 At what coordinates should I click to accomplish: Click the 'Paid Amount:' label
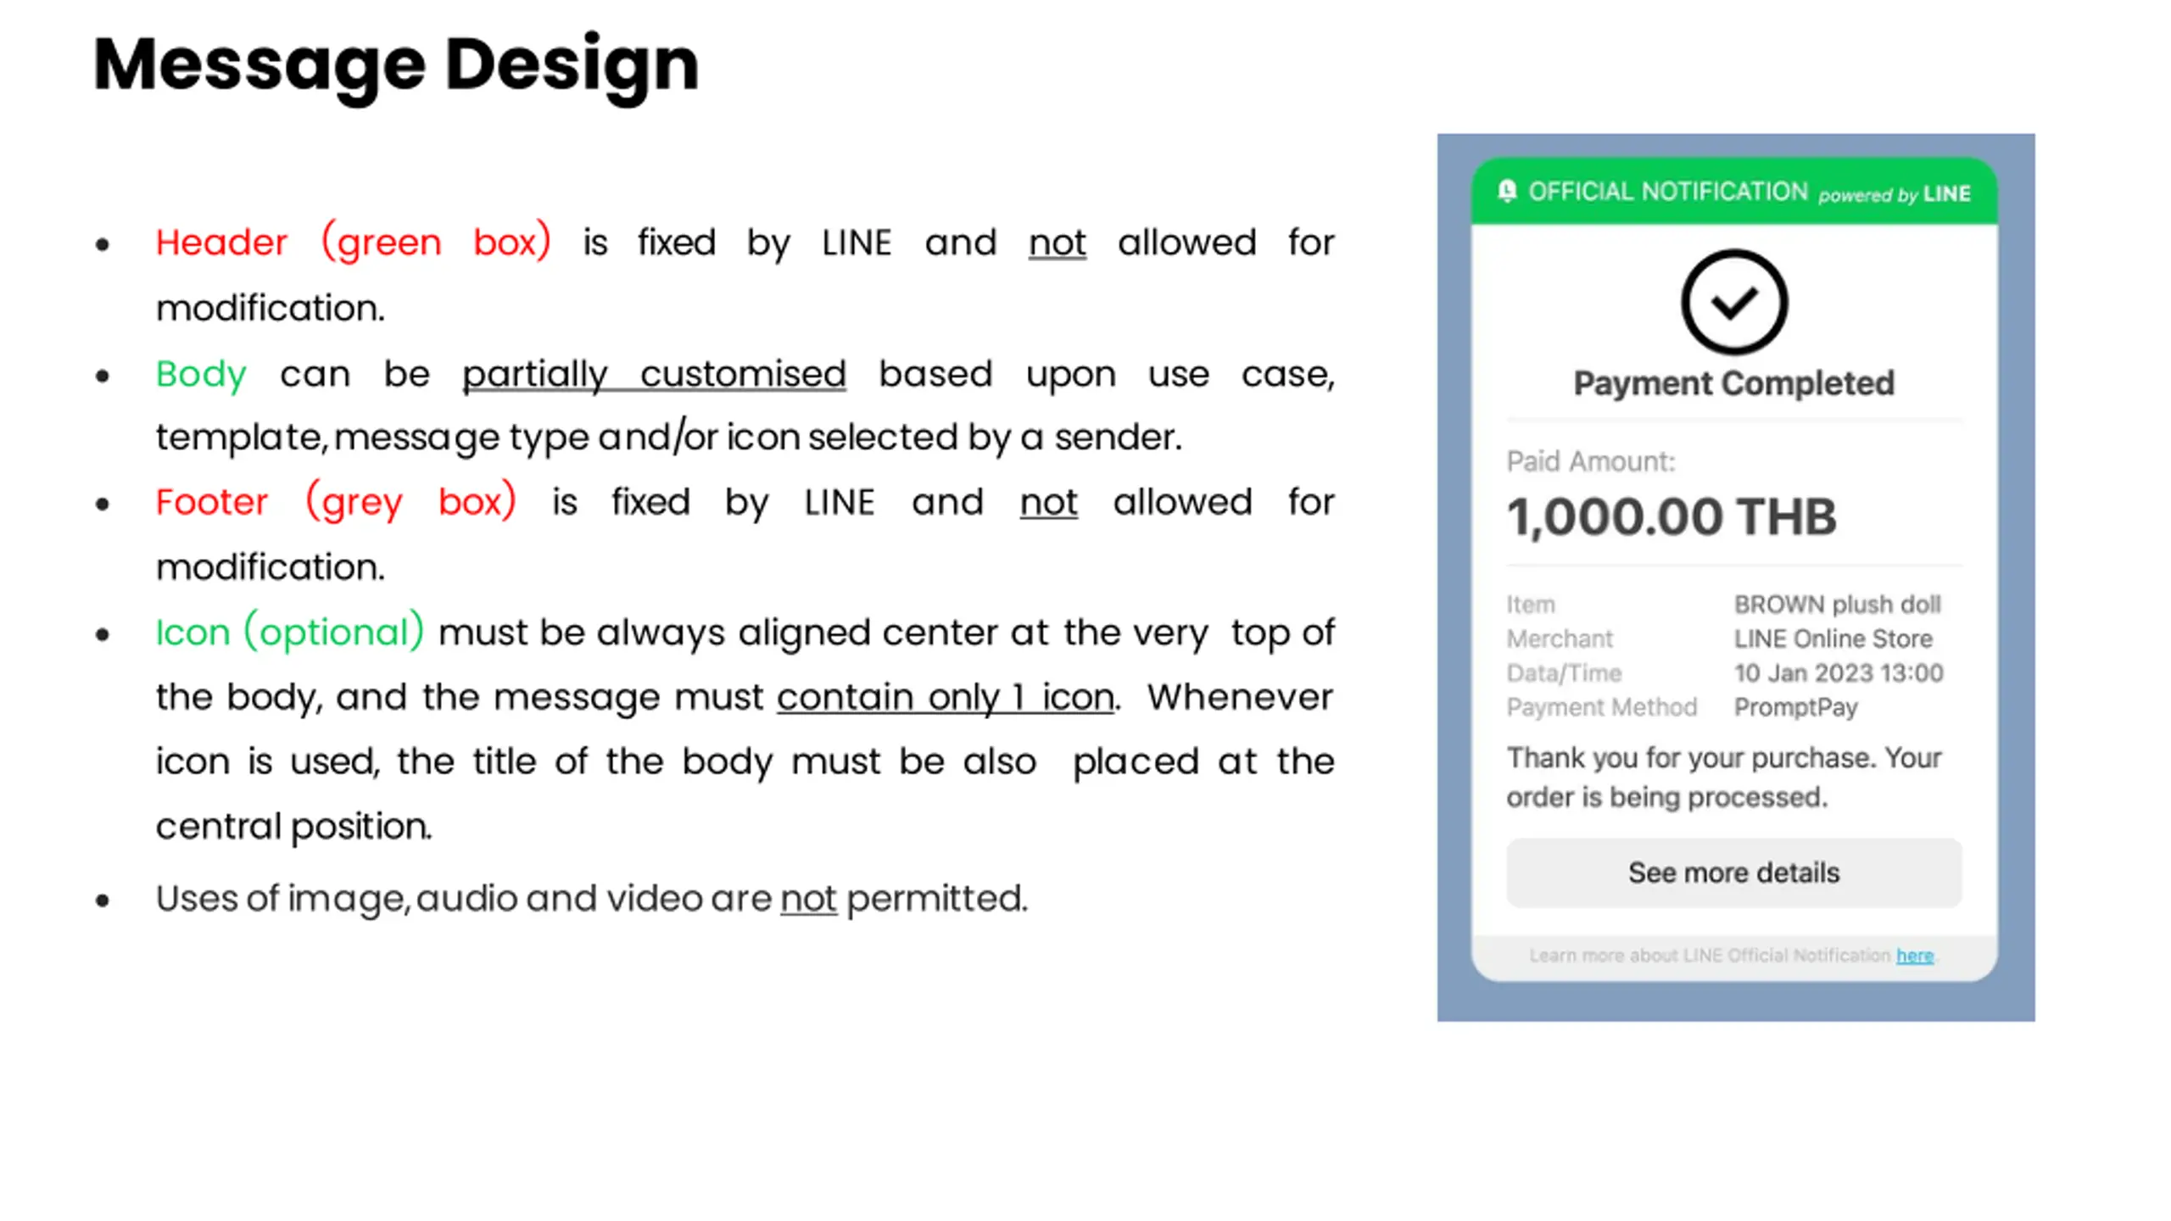click(1590, 461)
